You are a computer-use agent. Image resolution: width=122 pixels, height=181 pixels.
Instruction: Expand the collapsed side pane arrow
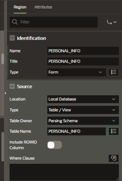click(x=5, y=93)
